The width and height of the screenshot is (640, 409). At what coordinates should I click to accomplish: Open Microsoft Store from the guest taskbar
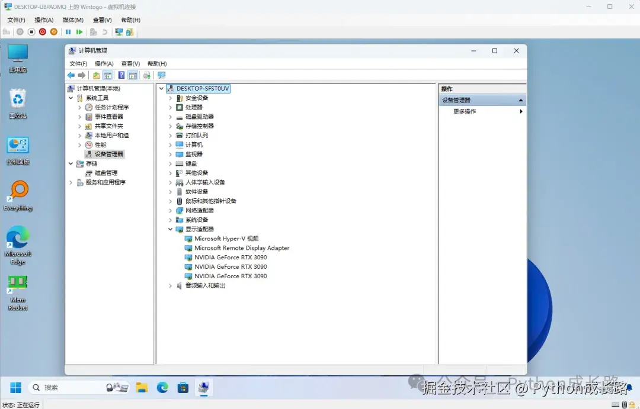click(x=183, y=387)
